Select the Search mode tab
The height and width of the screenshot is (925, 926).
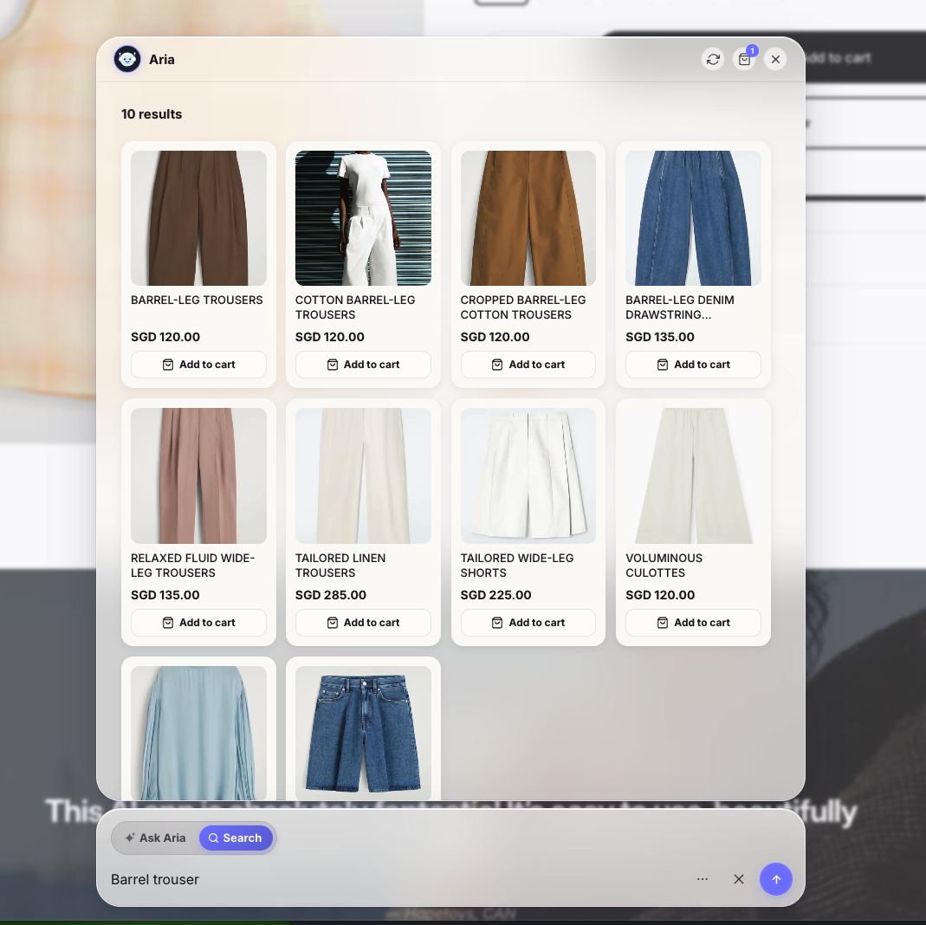click(235, 838)
